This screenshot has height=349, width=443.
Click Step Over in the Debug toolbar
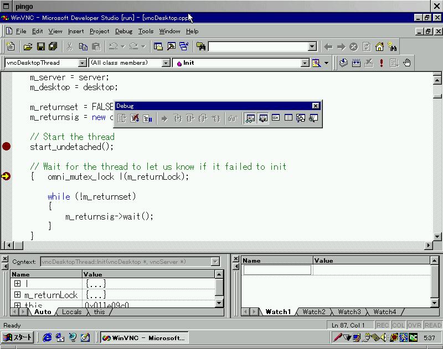tap(190, 118)
